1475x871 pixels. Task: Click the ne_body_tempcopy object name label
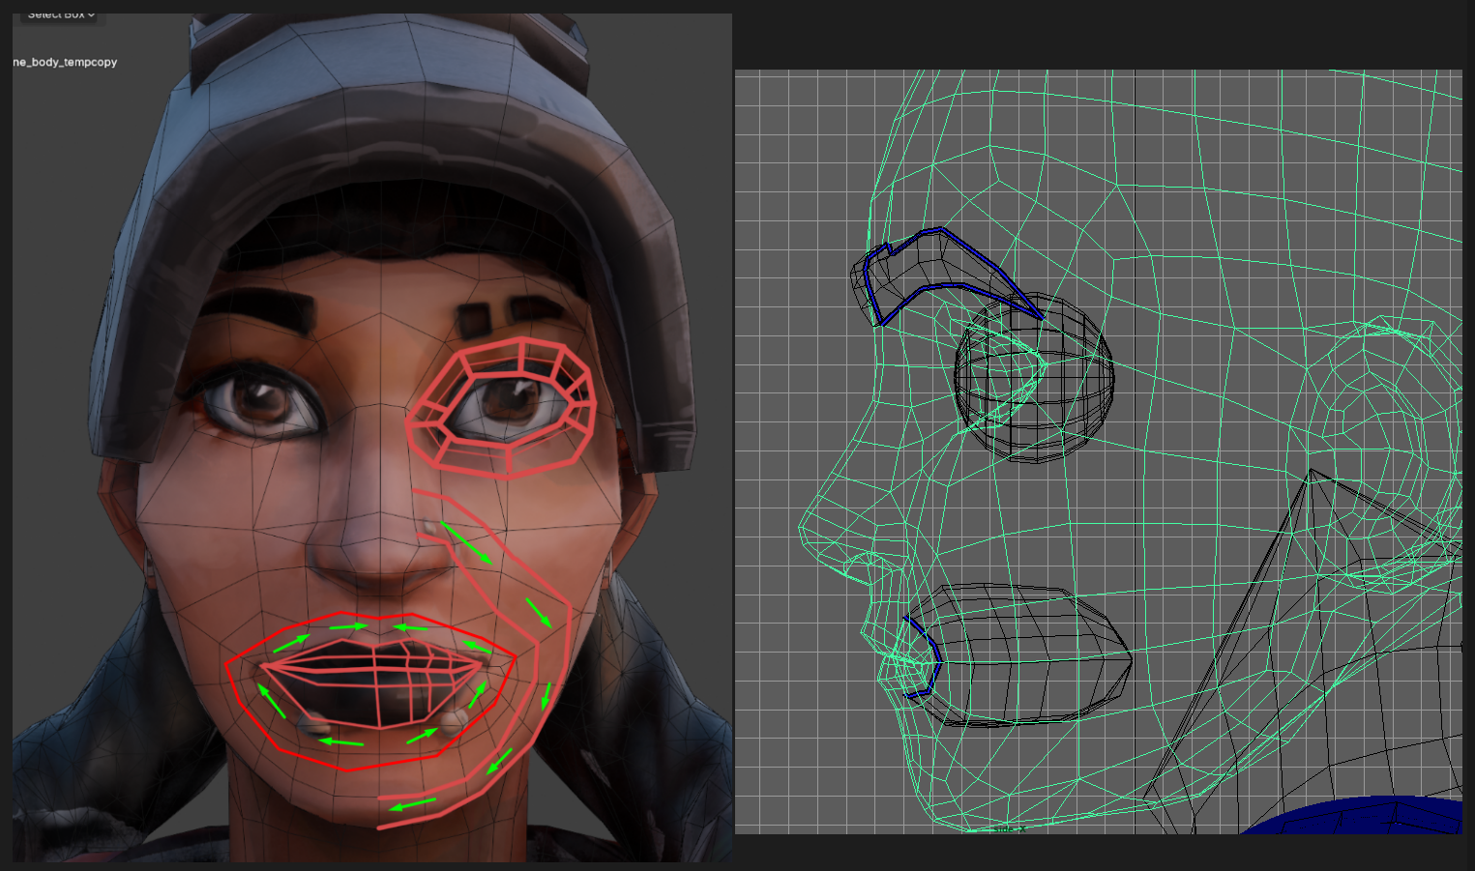click(65, 62)
